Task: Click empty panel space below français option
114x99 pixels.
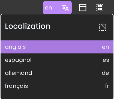Action: click(57, 96)
